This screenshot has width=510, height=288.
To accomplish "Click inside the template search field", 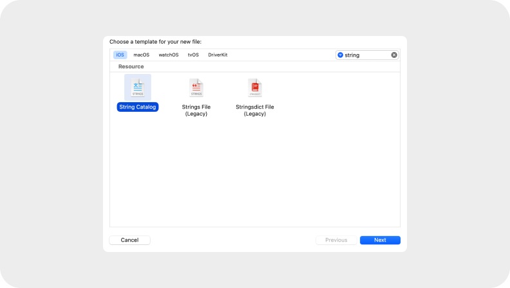I will click(367, 55).
